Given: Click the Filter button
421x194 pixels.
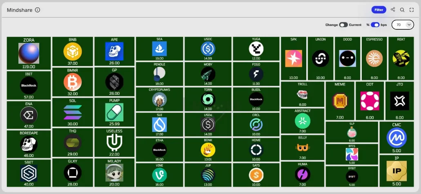Looking at the screenshot, I should click(379, 10).
